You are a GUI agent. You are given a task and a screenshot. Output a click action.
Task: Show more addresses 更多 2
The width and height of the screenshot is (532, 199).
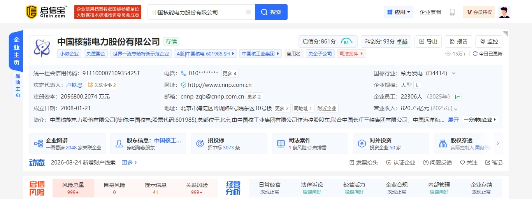tap(282, 108)
